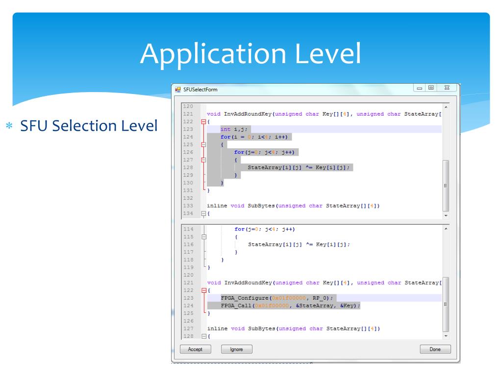Click line number 123 in upper pane
The width and height of the screenshot is (502, 376).
pyautogui.click(x=188, y=129)
